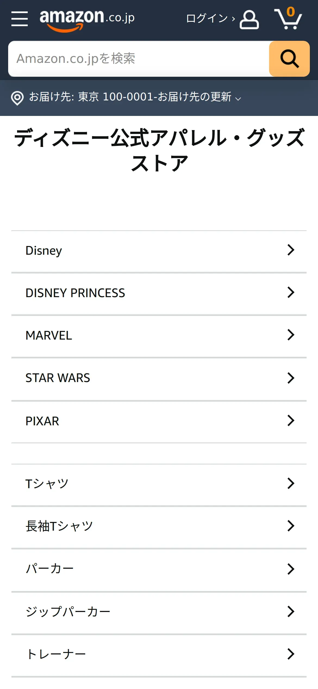Click the ディズニー公式アパレル・グッズストア heading
The height and width of the screenshot is (689, 318).
(x=159, y=150)
